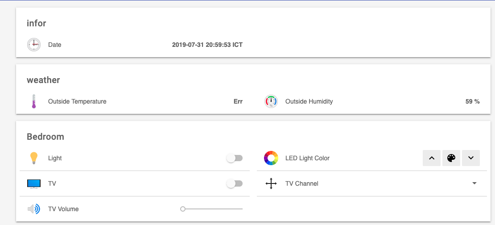Click the speaker icon for TV Volume
This screenshot has width=495, height=225.
[x=34, y=209]
